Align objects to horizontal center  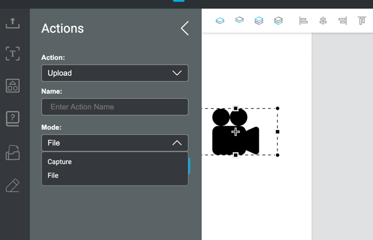coord(323,20)
